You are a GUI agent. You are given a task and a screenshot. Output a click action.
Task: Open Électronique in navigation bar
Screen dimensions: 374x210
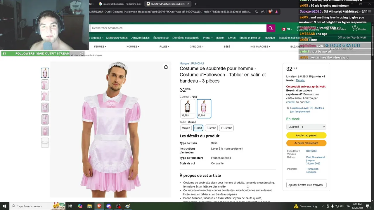pos(161,38)
